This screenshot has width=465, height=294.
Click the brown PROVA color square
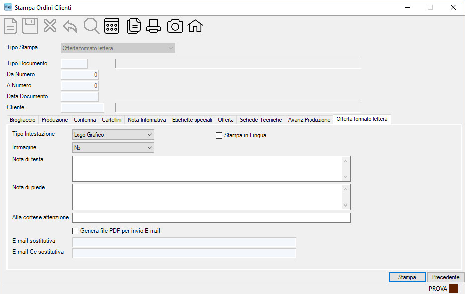[x=453, y=288]
